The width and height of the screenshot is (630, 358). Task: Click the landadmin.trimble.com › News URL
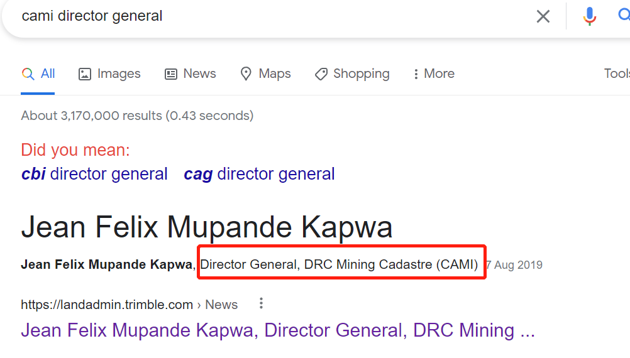click(x=129, y=305)
